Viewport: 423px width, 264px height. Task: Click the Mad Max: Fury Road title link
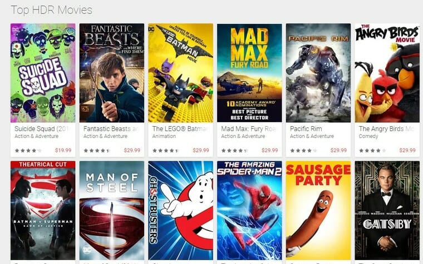pyautogui.click(x=248, y=129)
